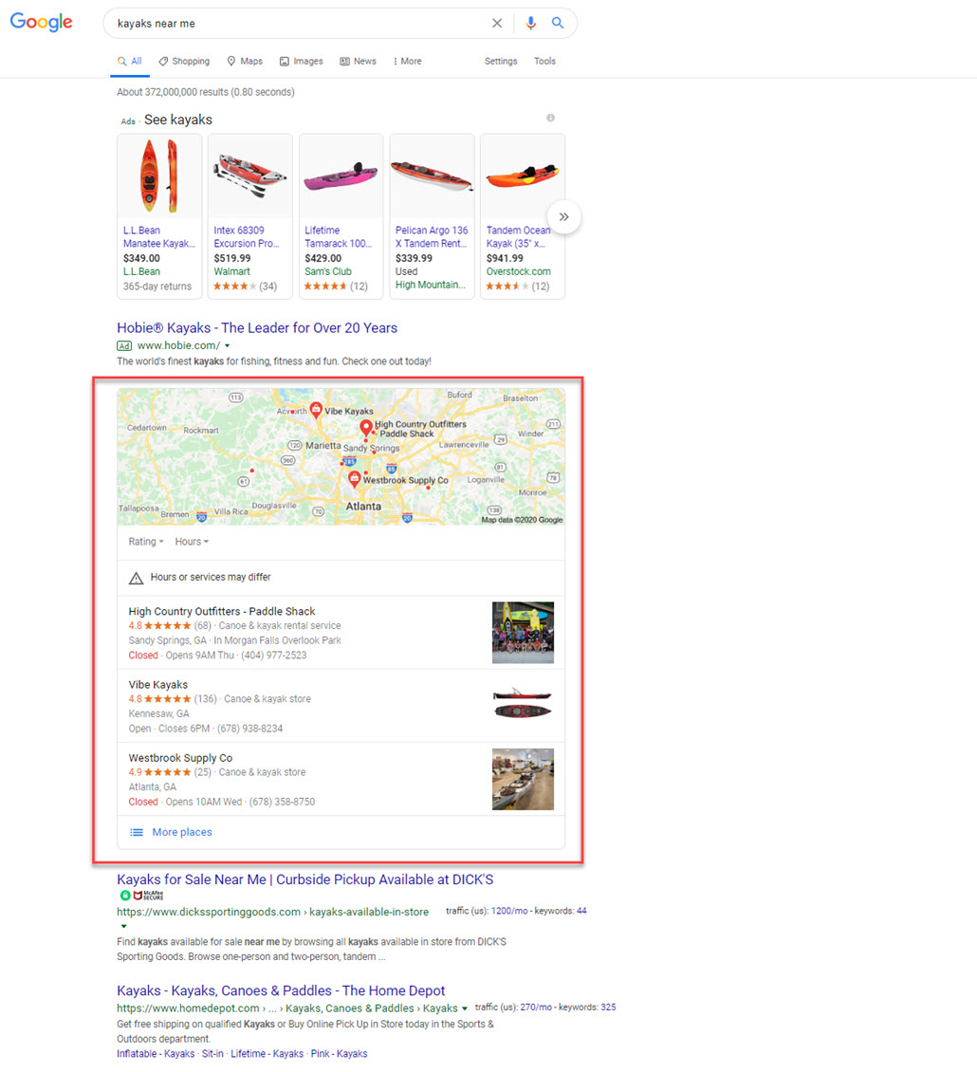The width and height of the screenshot is (977, 1072).
Task: Click the Westbrook Supply Co map pin
Action: pos(354,478)
